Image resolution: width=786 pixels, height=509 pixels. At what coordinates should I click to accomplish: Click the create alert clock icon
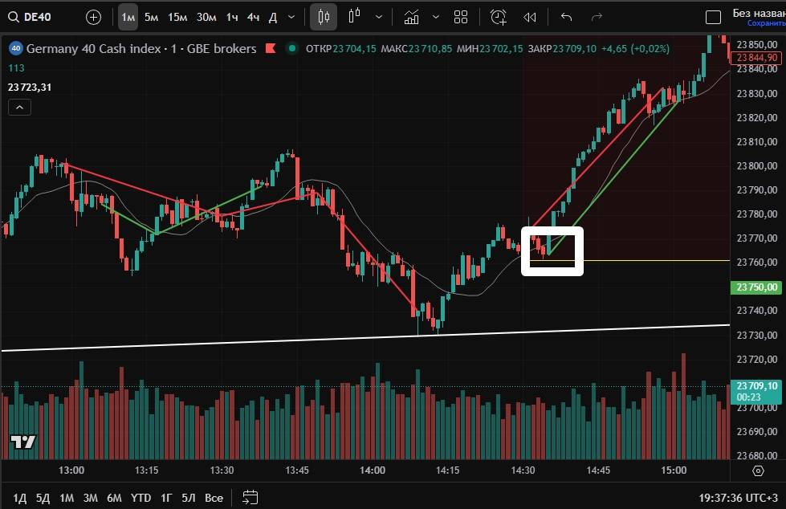[499, 17]
